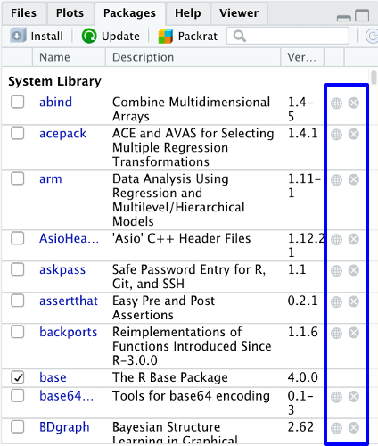The width and height of the screenshot is (378, 446).
Task: Remove the acepack package via X icon
Action: pos(354,134)
